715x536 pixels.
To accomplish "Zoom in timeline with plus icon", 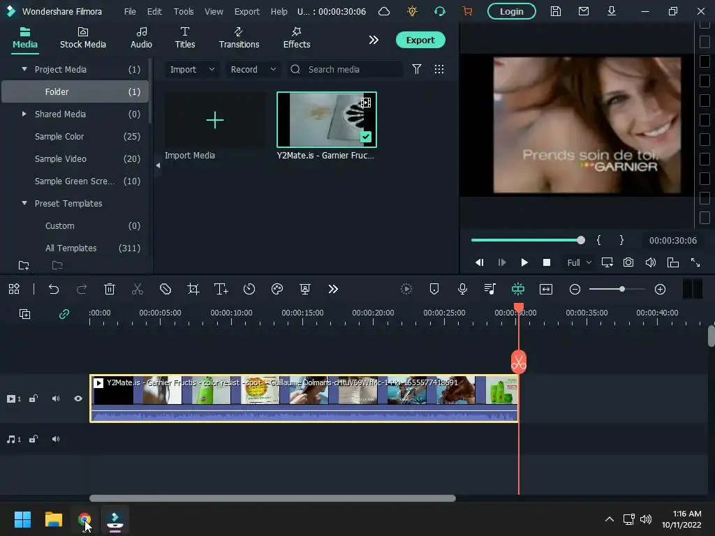I will tap(660, 289).
